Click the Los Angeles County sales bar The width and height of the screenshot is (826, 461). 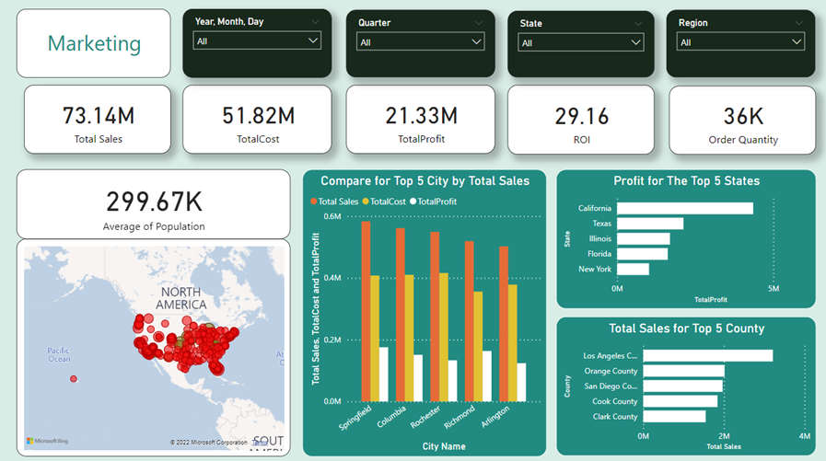click(707, 355)
